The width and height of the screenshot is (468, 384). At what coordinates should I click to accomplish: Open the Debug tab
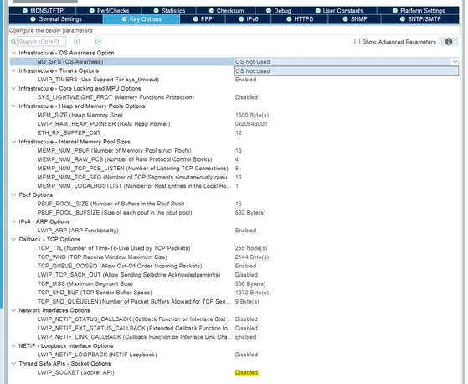279,11
